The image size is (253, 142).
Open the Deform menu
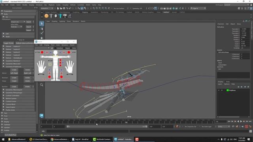click(73, 5)
